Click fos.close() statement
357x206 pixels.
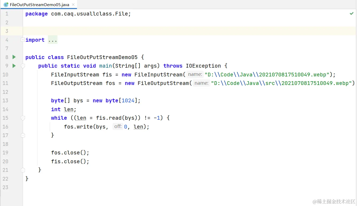click(70, 153)
